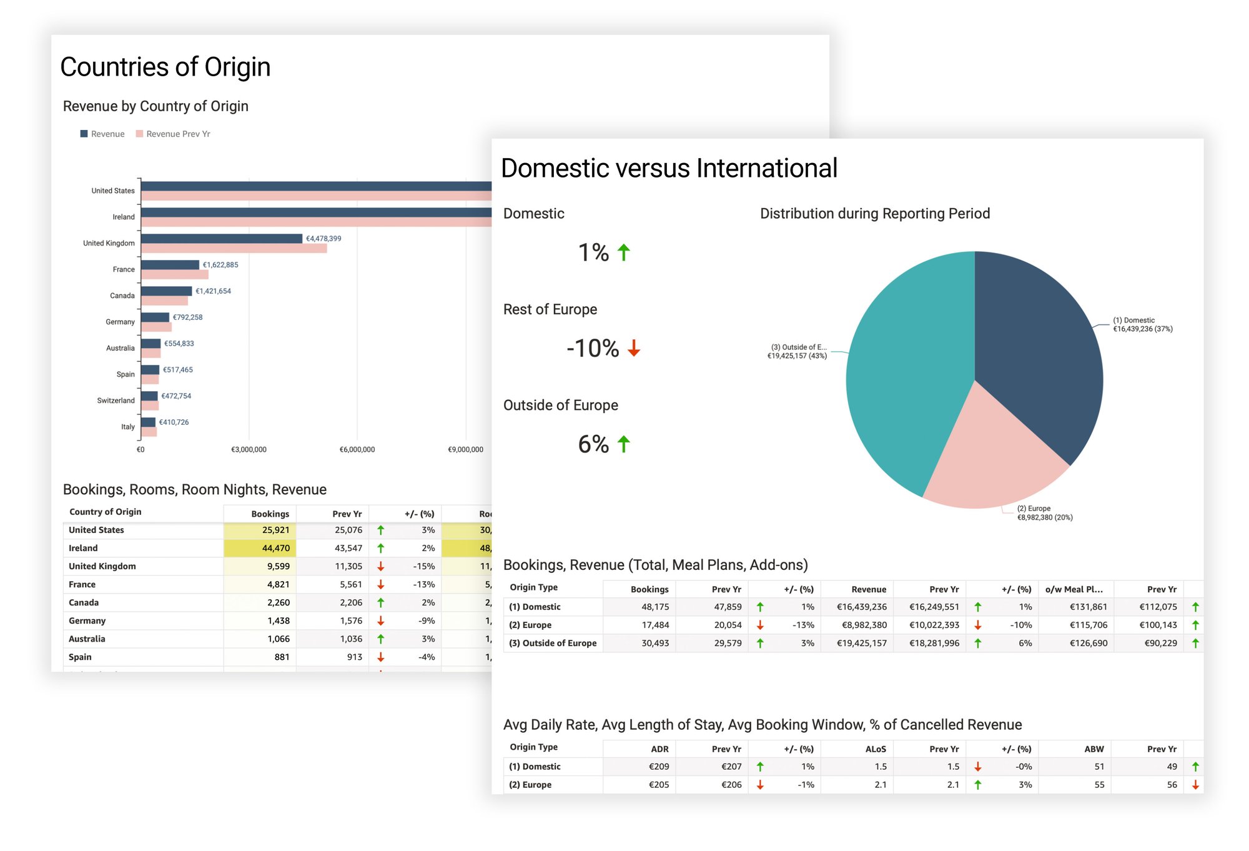The height and width of the screenshot is (851, 1249).
Task: Click the green arrow on Domestic revenue change
Action: pos(979,606)
